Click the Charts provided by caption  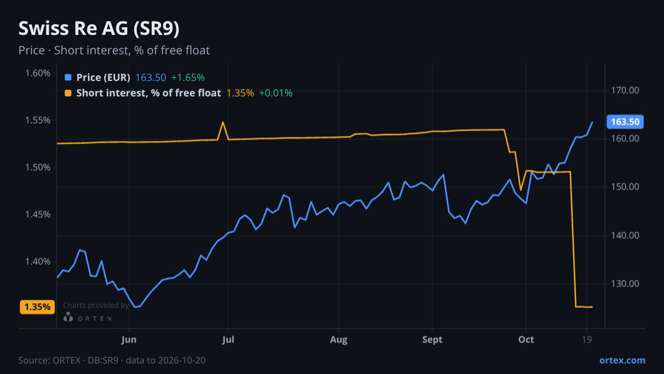[96, 305]
